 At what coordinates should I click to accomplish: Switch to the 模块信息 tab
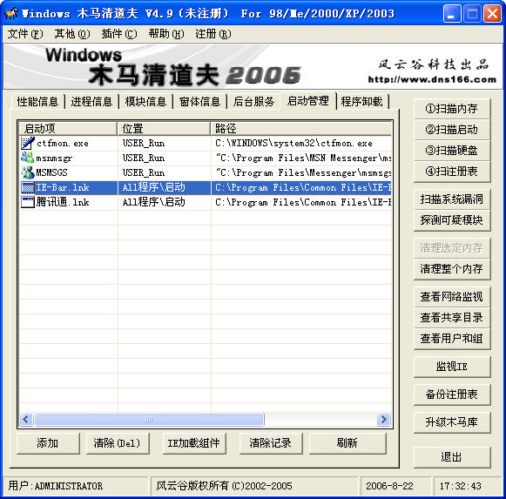click(x=145, y=101)
